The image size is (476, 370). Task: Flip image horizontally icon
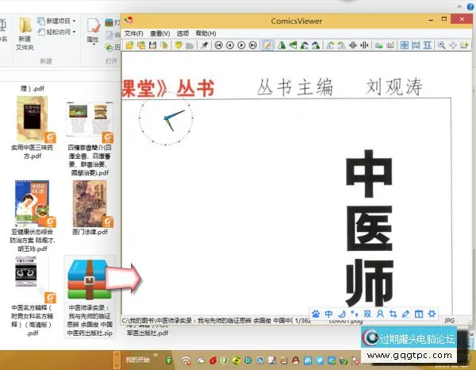pyautogui.click(x=282, y=45)
